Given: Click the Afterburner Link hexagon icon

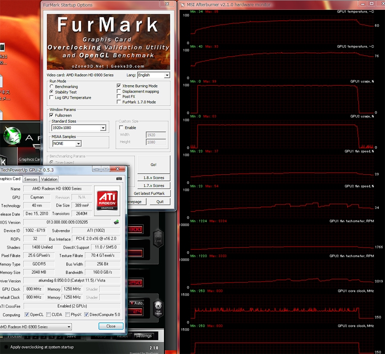Looking at the screenshot, I should pyautogui.click(x=158, y=238).
